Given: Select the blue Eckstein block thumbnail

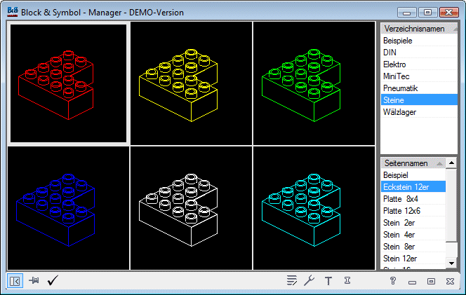Looking at the screenshot, I should 68,208.
